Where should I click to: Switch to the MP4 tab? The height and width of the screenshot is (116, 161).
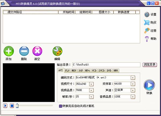(x=87, y=70)
